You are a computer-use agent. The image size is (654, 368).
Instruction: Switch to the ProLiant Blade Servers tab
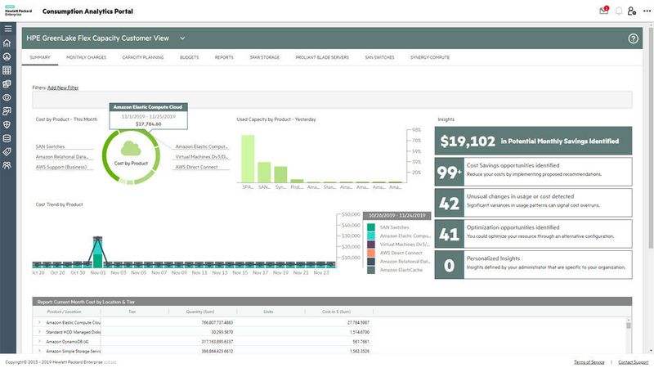(322, 57)
